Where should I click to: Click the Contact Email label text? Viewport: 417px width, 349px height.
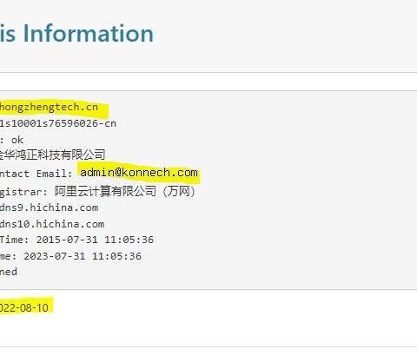pos(36,174)
